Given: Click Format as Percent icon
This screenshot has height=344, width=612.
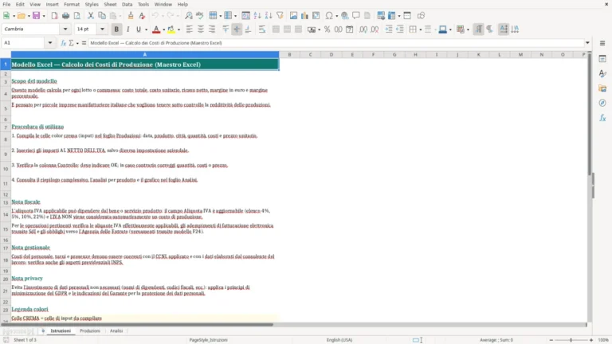Looking at the screenshot, I should point(327,29).
